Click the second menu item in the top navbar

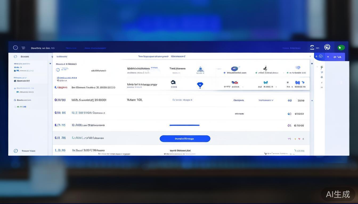click(x=95, y=48)
